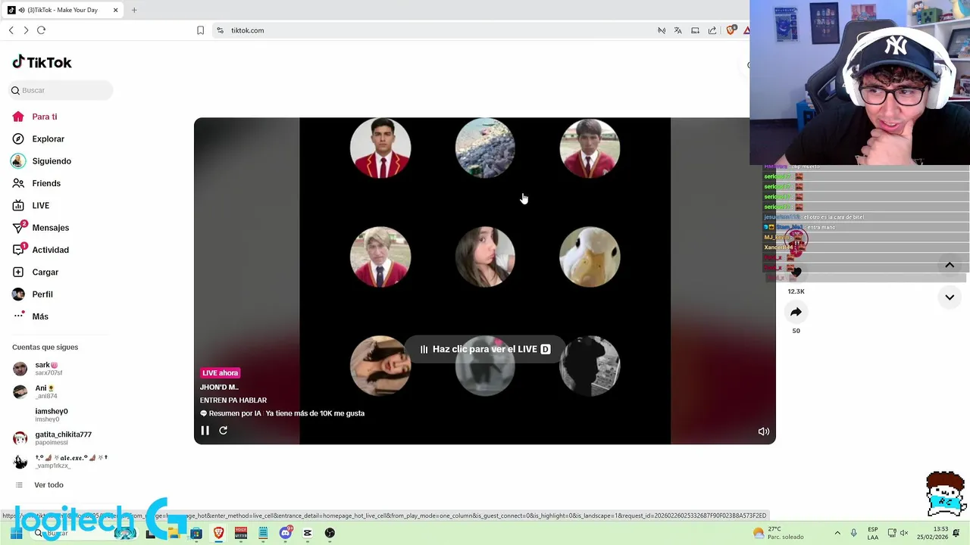
Task: Show hidden system tray icons chevron
Action: tap(837, 533)
